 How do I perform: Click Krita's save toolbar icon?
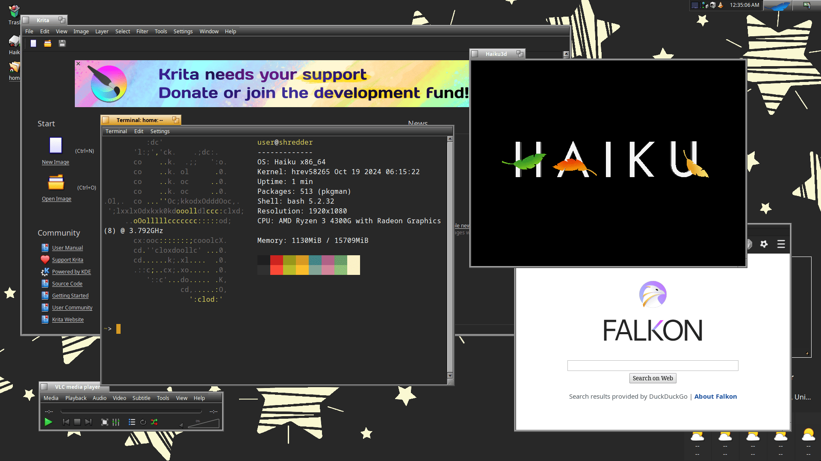click(62, 44)
